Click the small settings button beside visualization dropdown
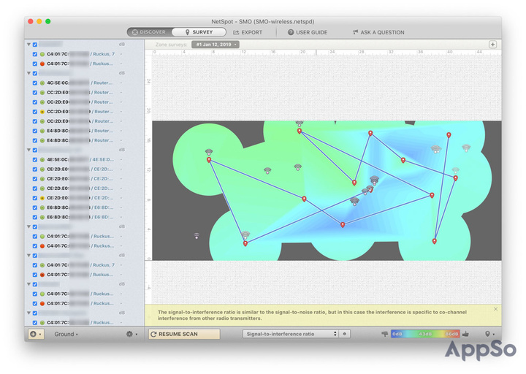Viewport: 526px width, 374px height. (345, 334)
